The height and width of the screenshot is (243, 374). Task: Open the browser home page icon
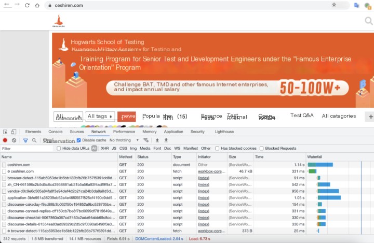[37, 5]
